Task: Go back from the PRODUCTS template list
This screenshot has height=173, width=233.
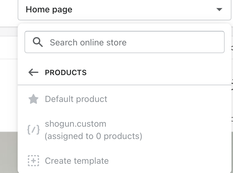Action: pos(33,73)
